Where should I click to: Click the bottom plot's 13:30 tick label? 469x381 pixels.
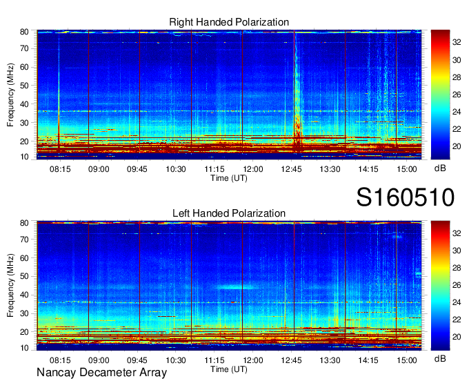coord(330,360)
